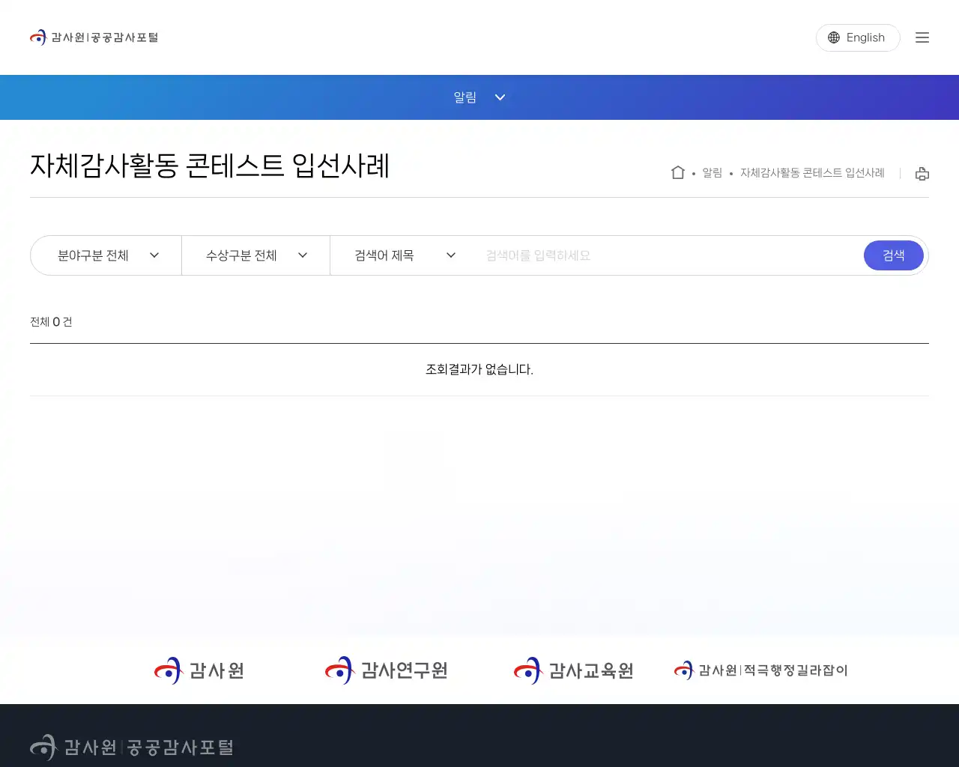
Task: Click the home icon in the breadcrumb
Action: tap(677, 172)
